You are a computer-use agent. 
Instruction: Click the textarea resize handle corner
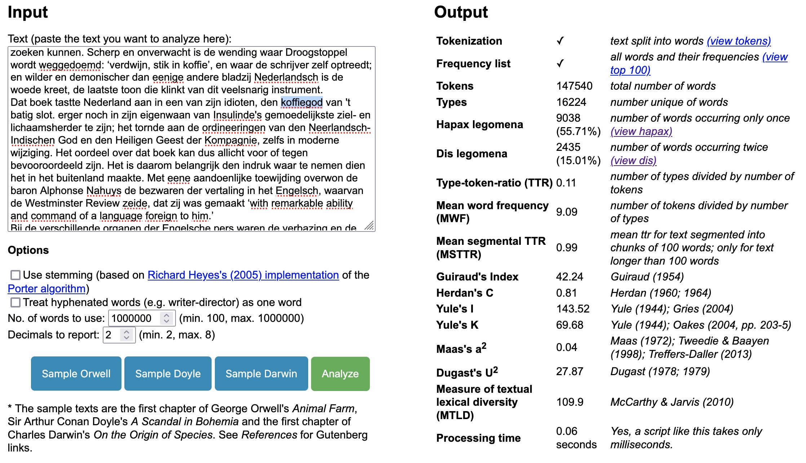(369, 226)
